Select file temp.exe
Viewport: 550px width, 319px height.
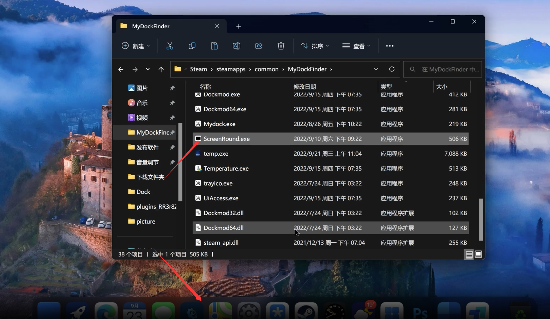(x=331, y=154)
